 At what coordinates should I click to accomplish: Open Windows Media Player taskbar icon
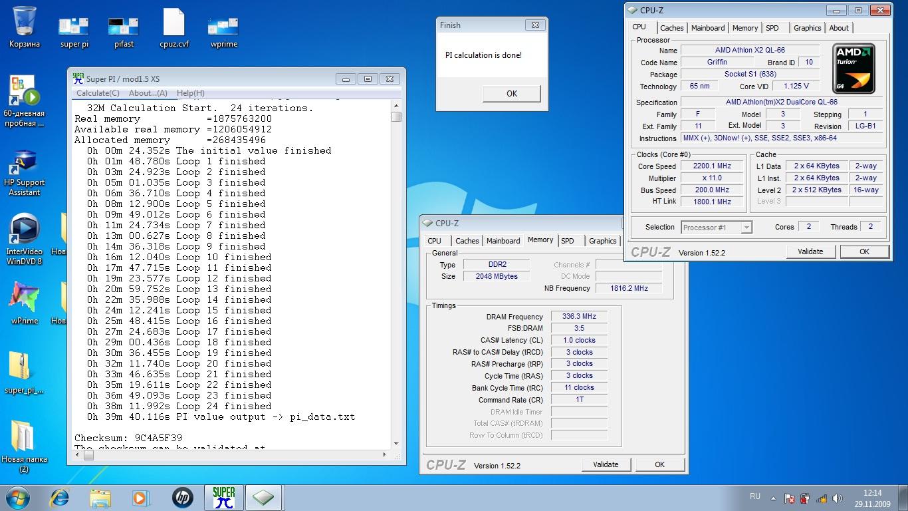(140, 498)
